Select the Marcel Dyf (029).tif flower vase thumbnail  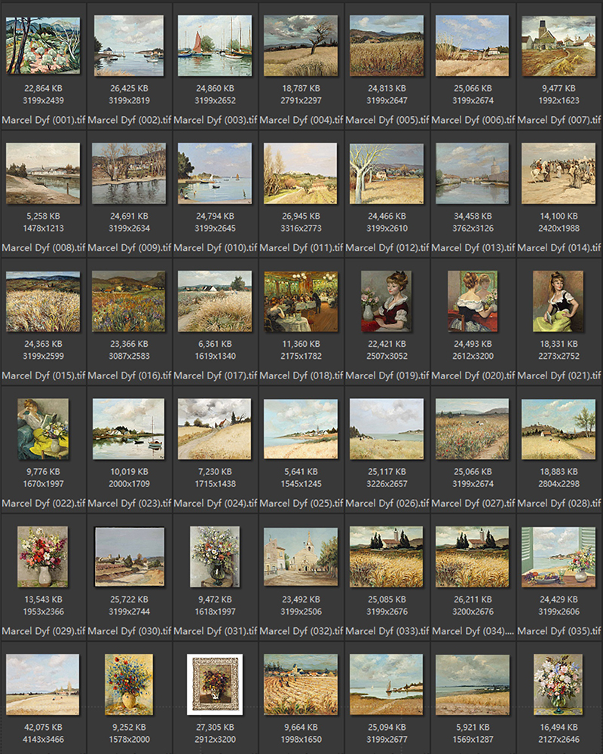(43, 556)
